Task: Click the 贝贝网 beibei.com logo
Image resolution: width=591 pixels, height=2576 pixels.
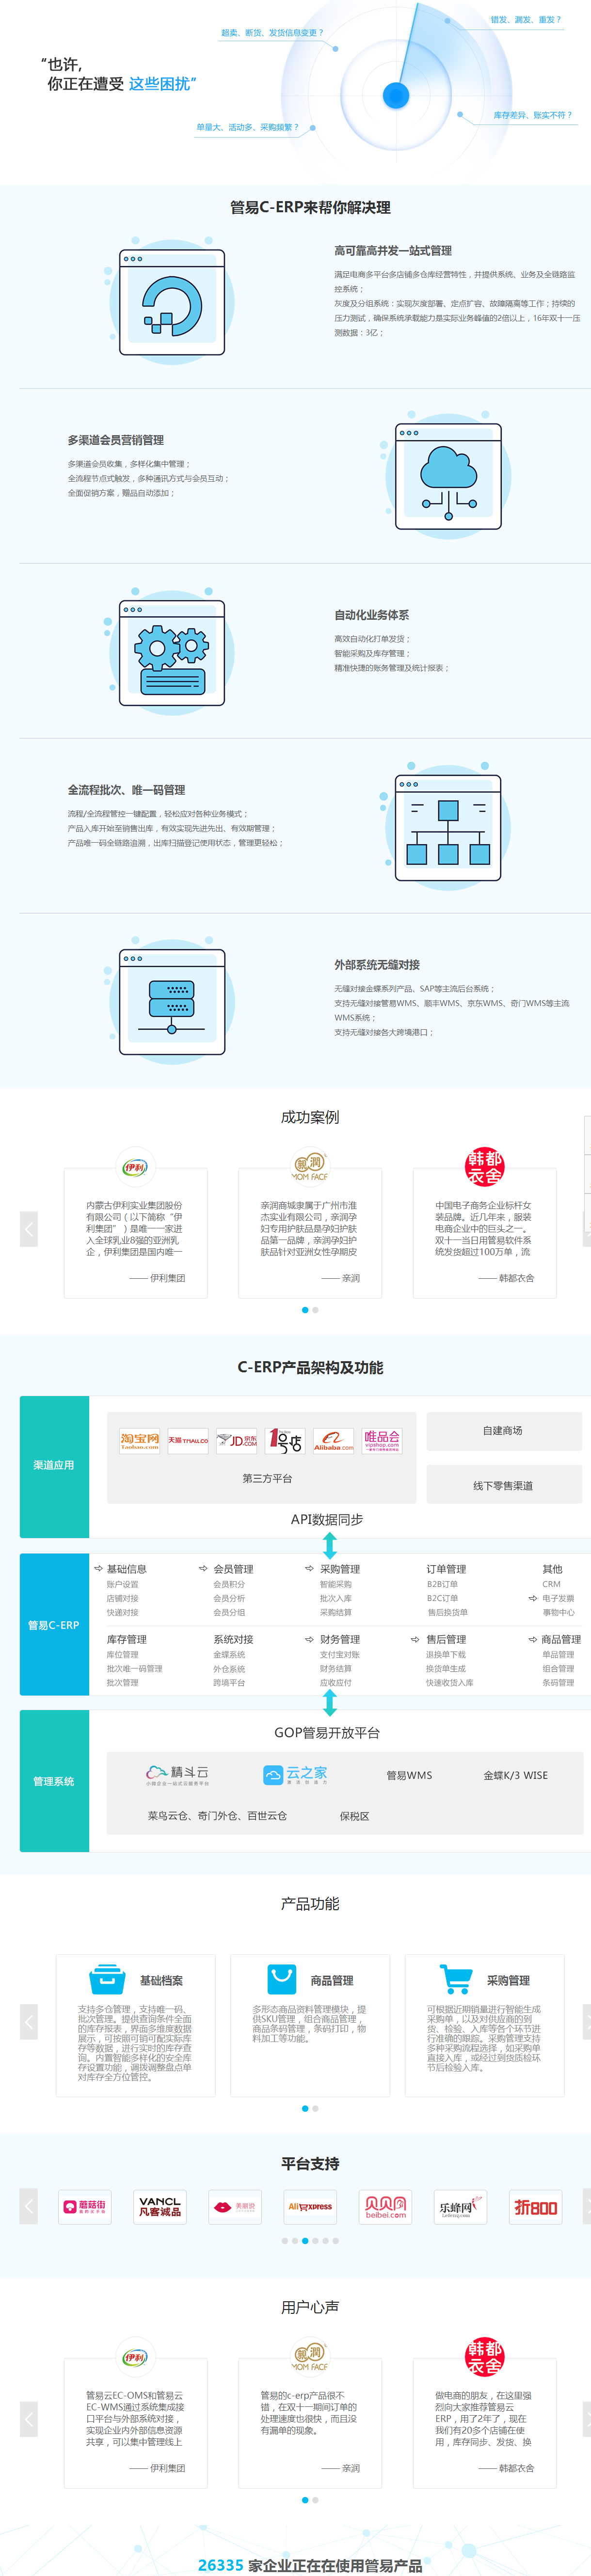Action: [385, 2207]
